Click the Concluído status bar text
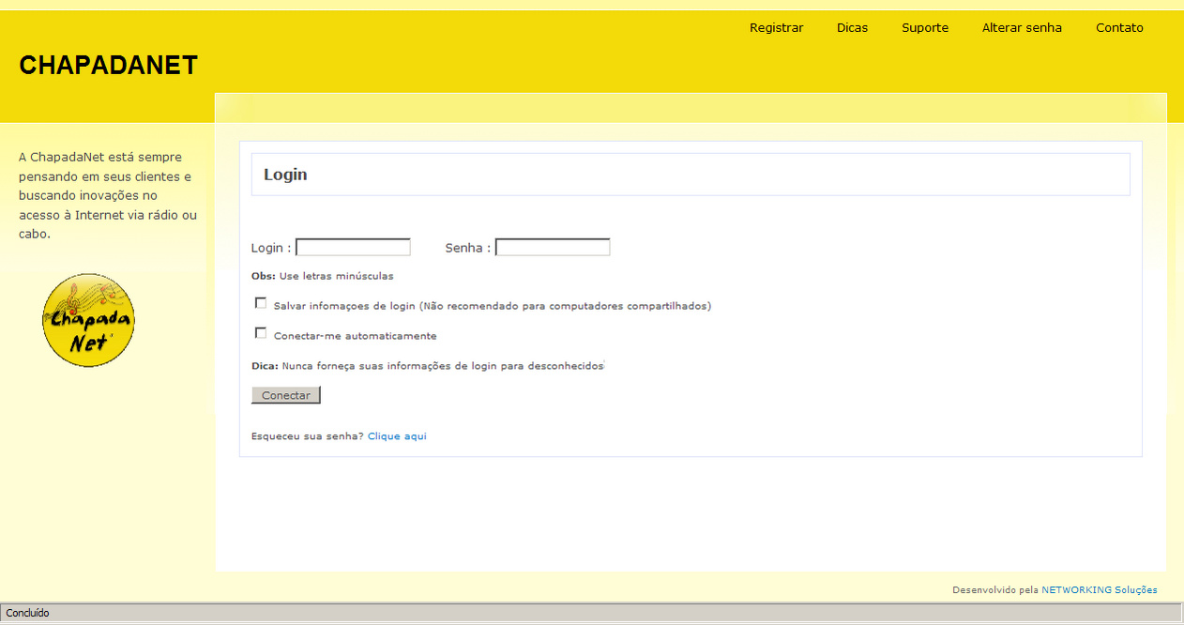Viewport: 1184px width, 625px height. tap(27, 613)
